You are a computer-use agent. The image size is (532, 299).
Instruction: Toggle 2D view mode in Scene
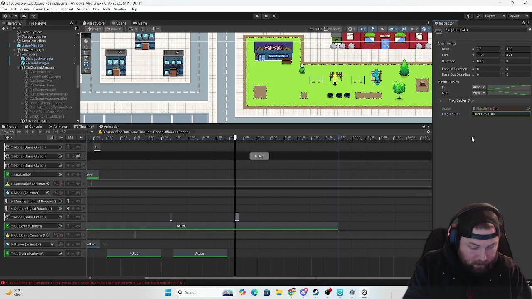tap(362, 29)
